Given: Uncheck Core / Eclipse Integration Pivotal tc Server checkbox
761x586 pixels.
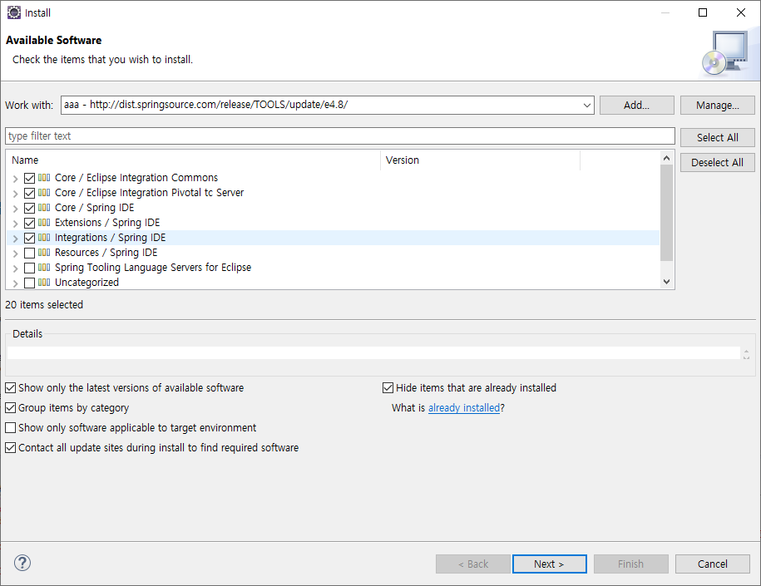Looking at the screenshot, I should pos(30,193).
